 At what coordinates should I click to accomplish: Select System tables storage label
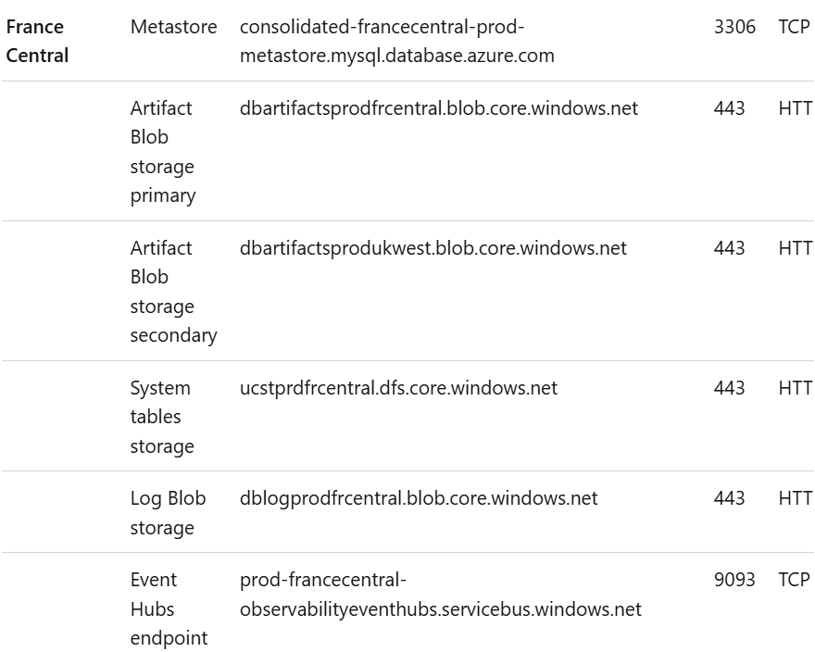pos(162,417)
